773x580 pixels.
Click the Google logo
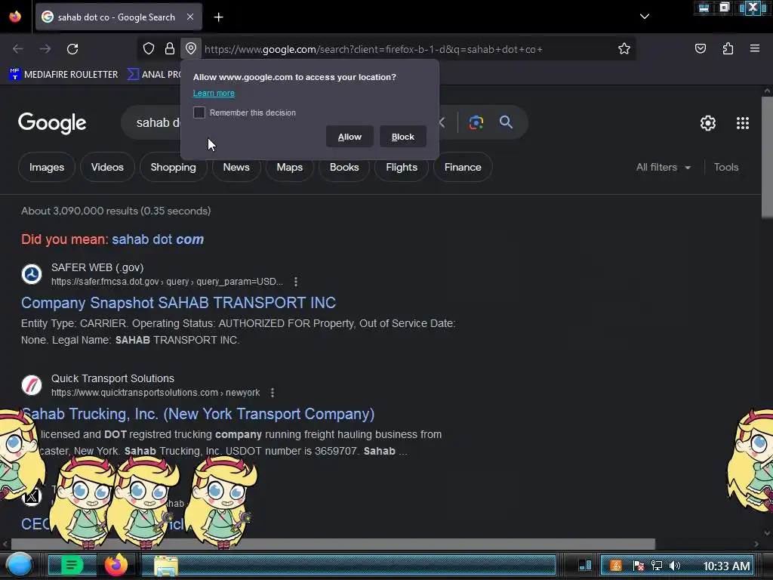[52, 123]
